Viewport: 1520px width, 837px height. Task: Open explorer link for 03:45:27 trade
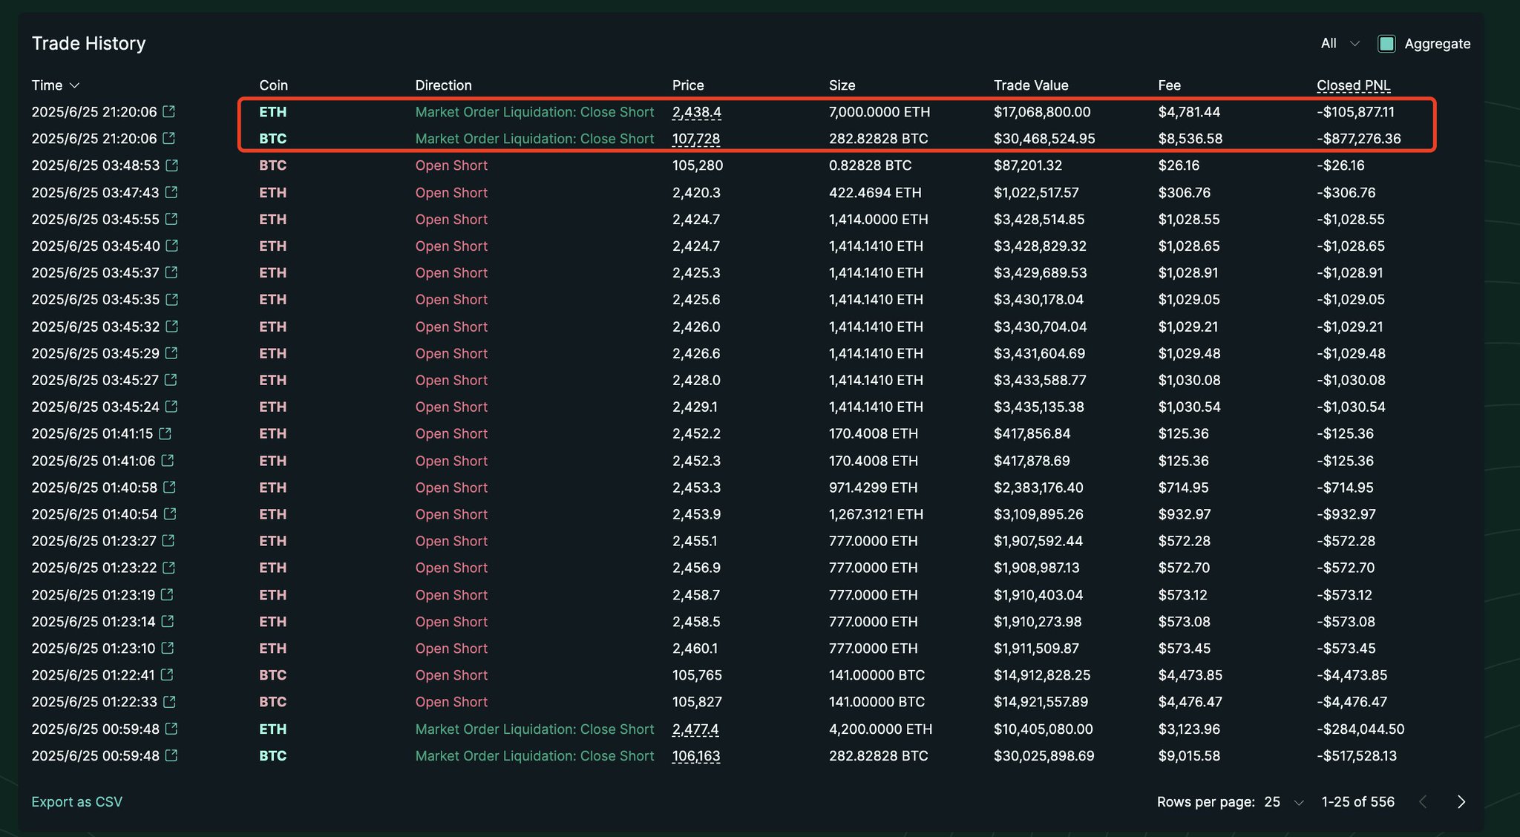point(171,380)
